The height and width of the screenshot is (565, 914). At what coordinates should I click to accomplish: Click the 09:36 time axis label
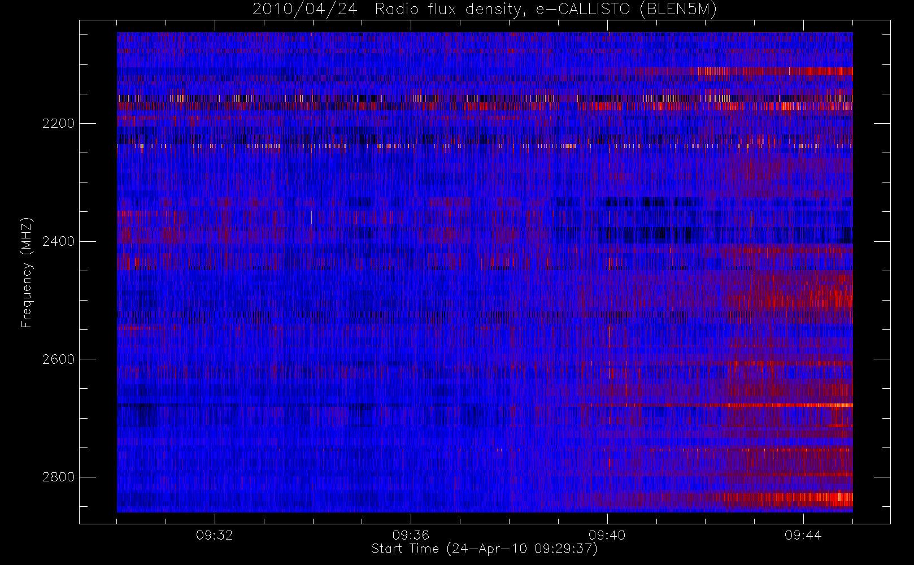point(411,535)
